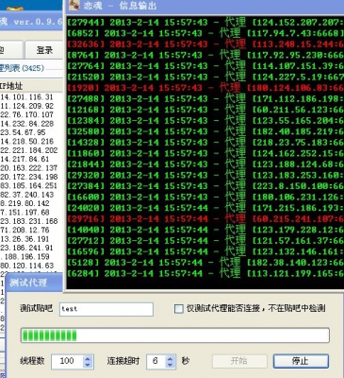The width and height of the screenshot is (344, 378).
Task: Focus the 测试贴吧 text field
Action: (x=106, y=309)
